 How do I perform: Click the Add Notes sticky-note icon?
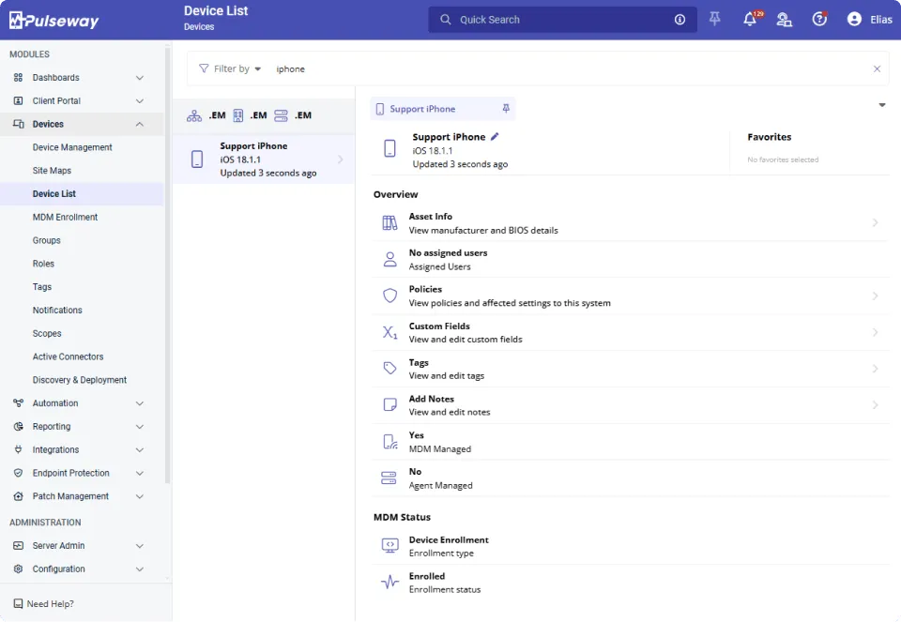389,405
